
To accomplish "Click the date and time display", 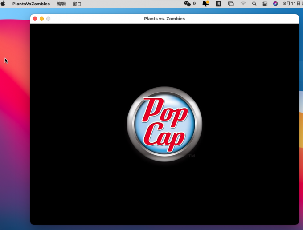I will pyautogui.click(x=293, y=4).
